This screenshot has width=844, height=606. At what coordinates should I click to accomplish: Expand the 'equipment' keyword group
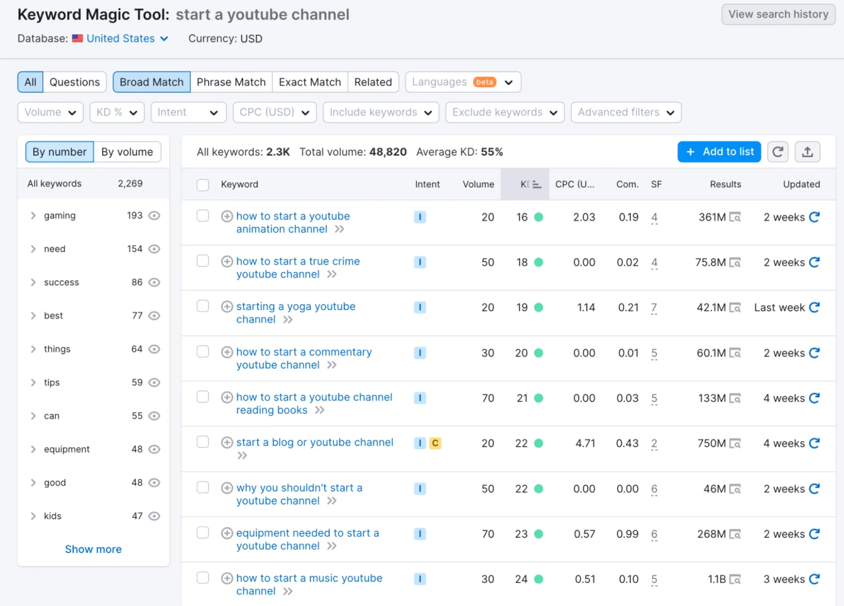click(x=33, y=449)
